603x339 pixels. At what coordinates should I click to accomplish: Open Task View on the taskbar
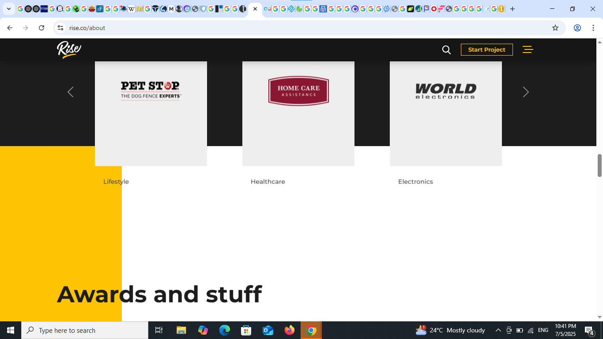pos(159,330)
